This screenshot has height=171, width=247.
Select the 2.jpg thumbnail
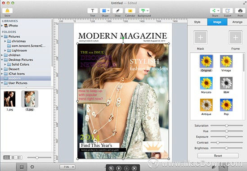[30, 99]
